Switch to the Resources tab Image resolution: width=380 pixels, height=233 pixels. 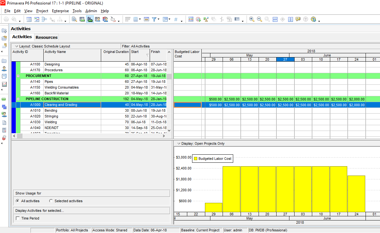pyautogui.click(x=47, y=37)
